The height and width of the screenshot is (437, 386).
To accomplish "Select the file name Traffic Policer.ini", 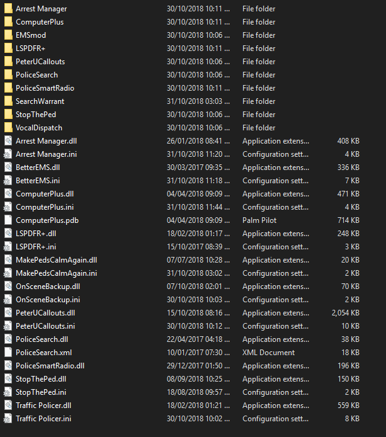I will click(43, 419).
